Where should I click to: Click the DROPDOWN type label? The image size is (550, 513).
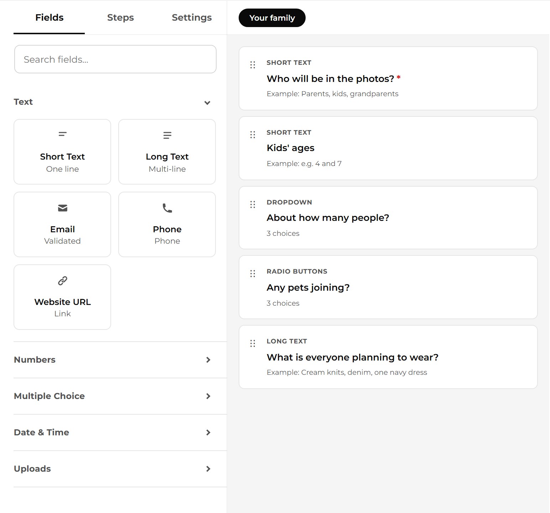tap(289, 202)
